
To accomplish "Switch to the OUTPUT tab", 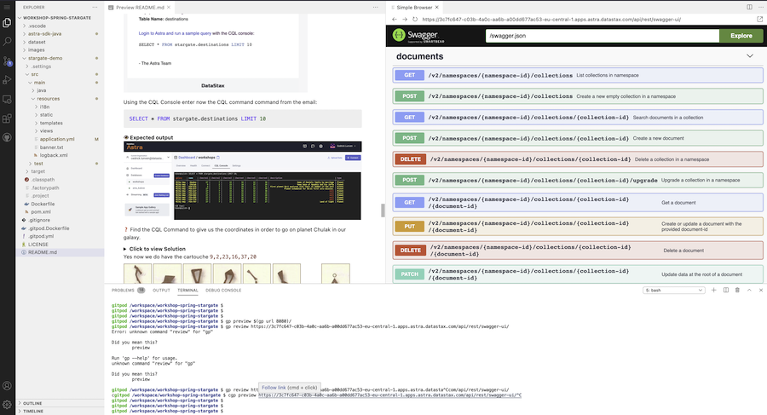I will (161, 291).
